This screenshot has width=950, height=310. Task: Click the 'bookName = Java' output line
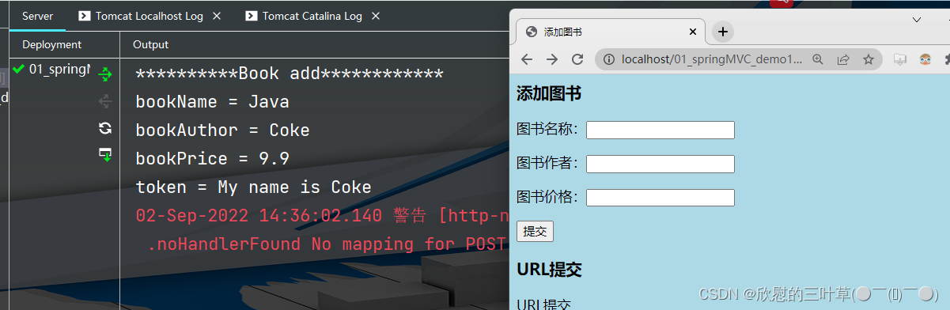click(x=212, y=102)
